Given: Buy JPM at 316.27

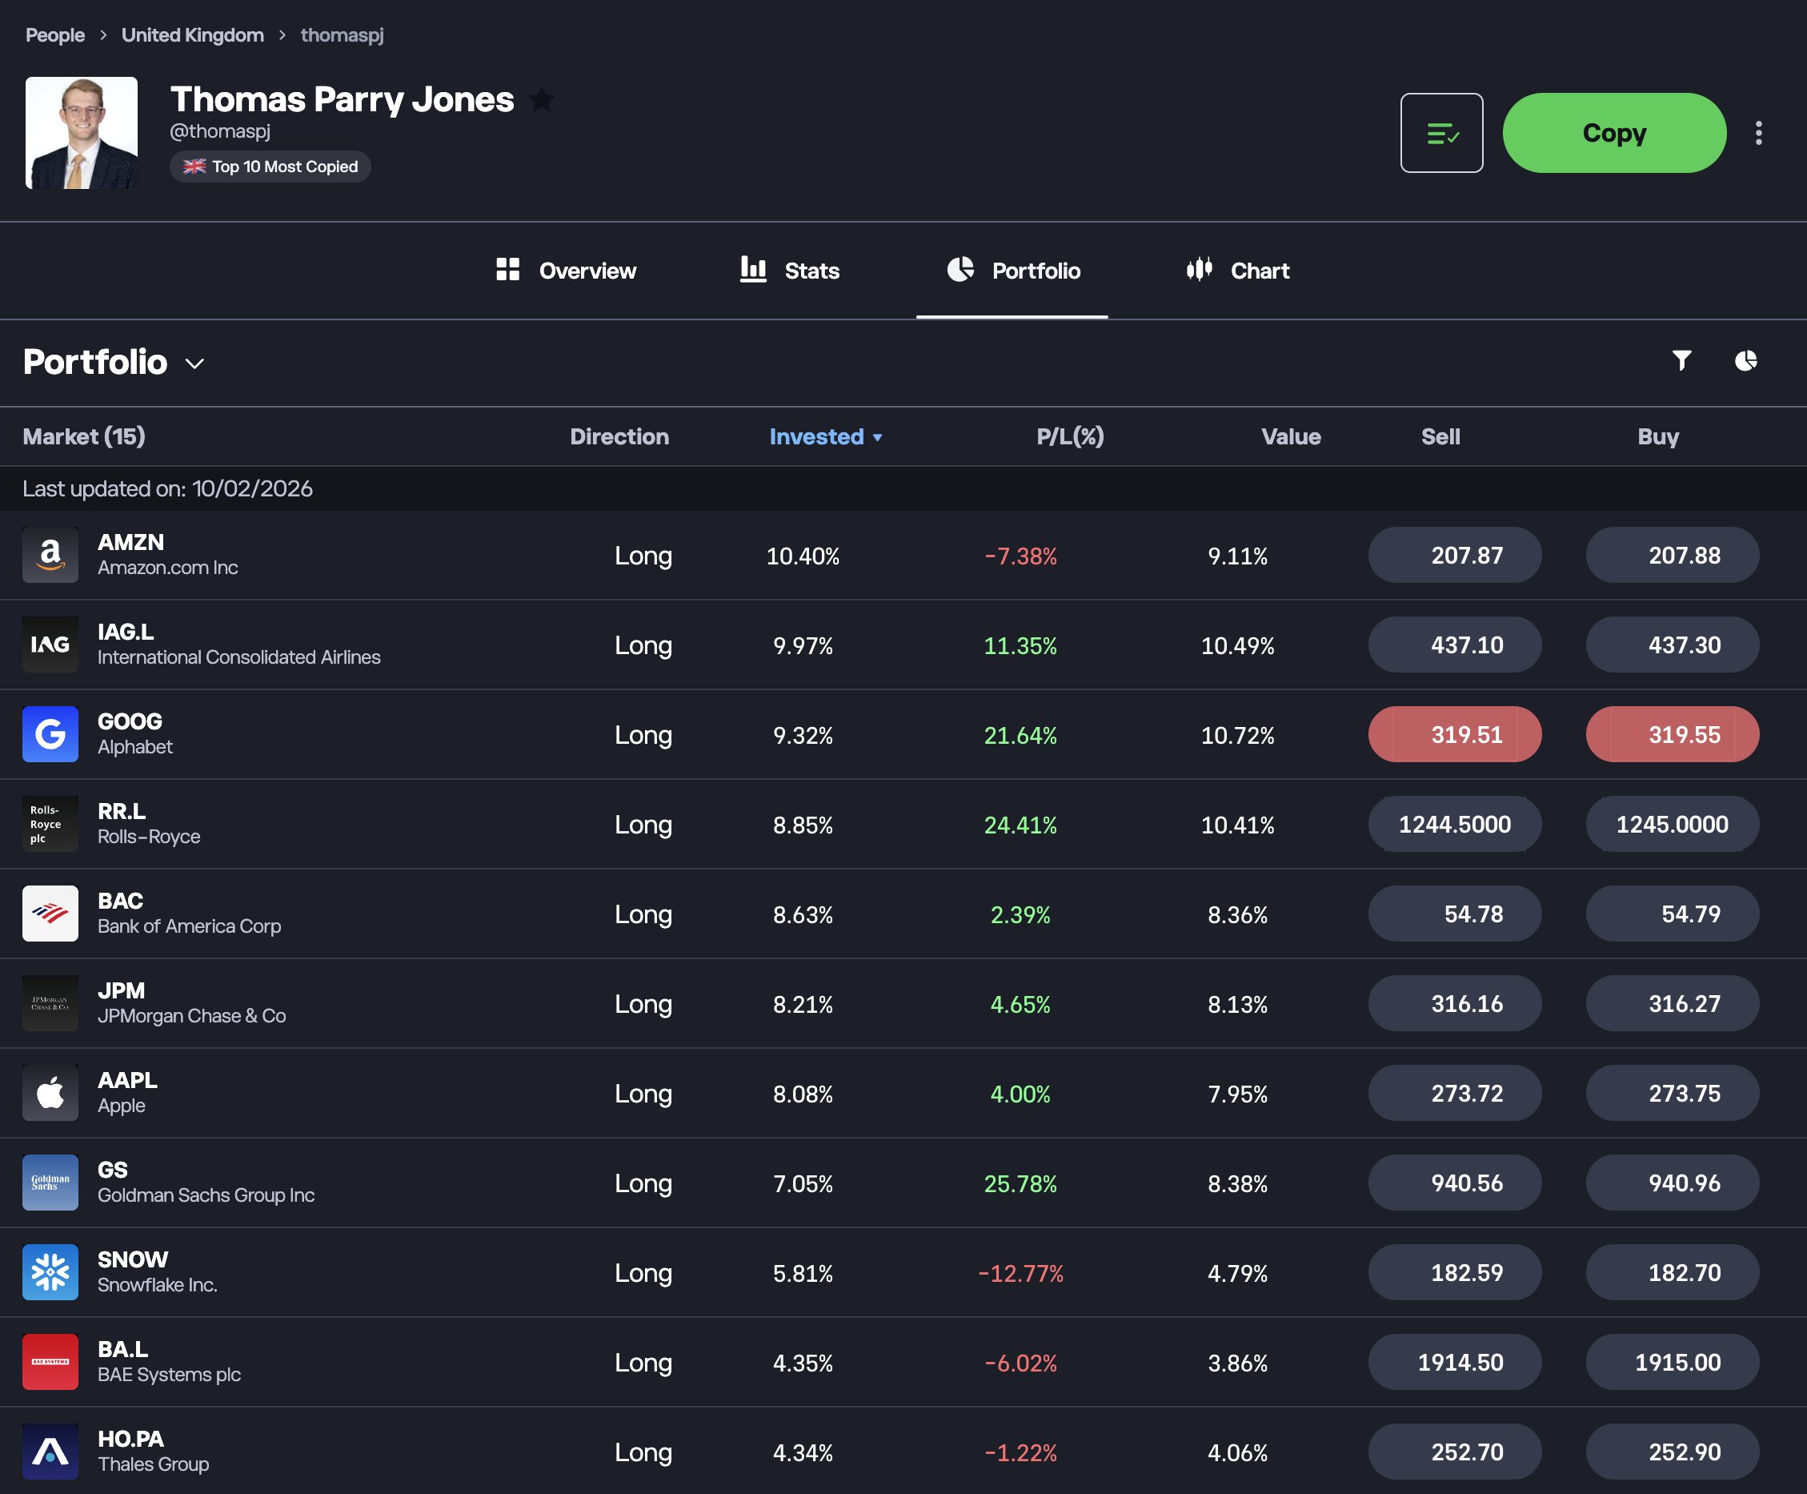Looking at the screenshot, I should click(x=1672, y=1003).
